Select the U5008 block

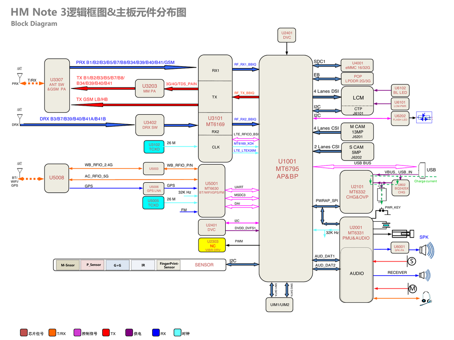57,178
